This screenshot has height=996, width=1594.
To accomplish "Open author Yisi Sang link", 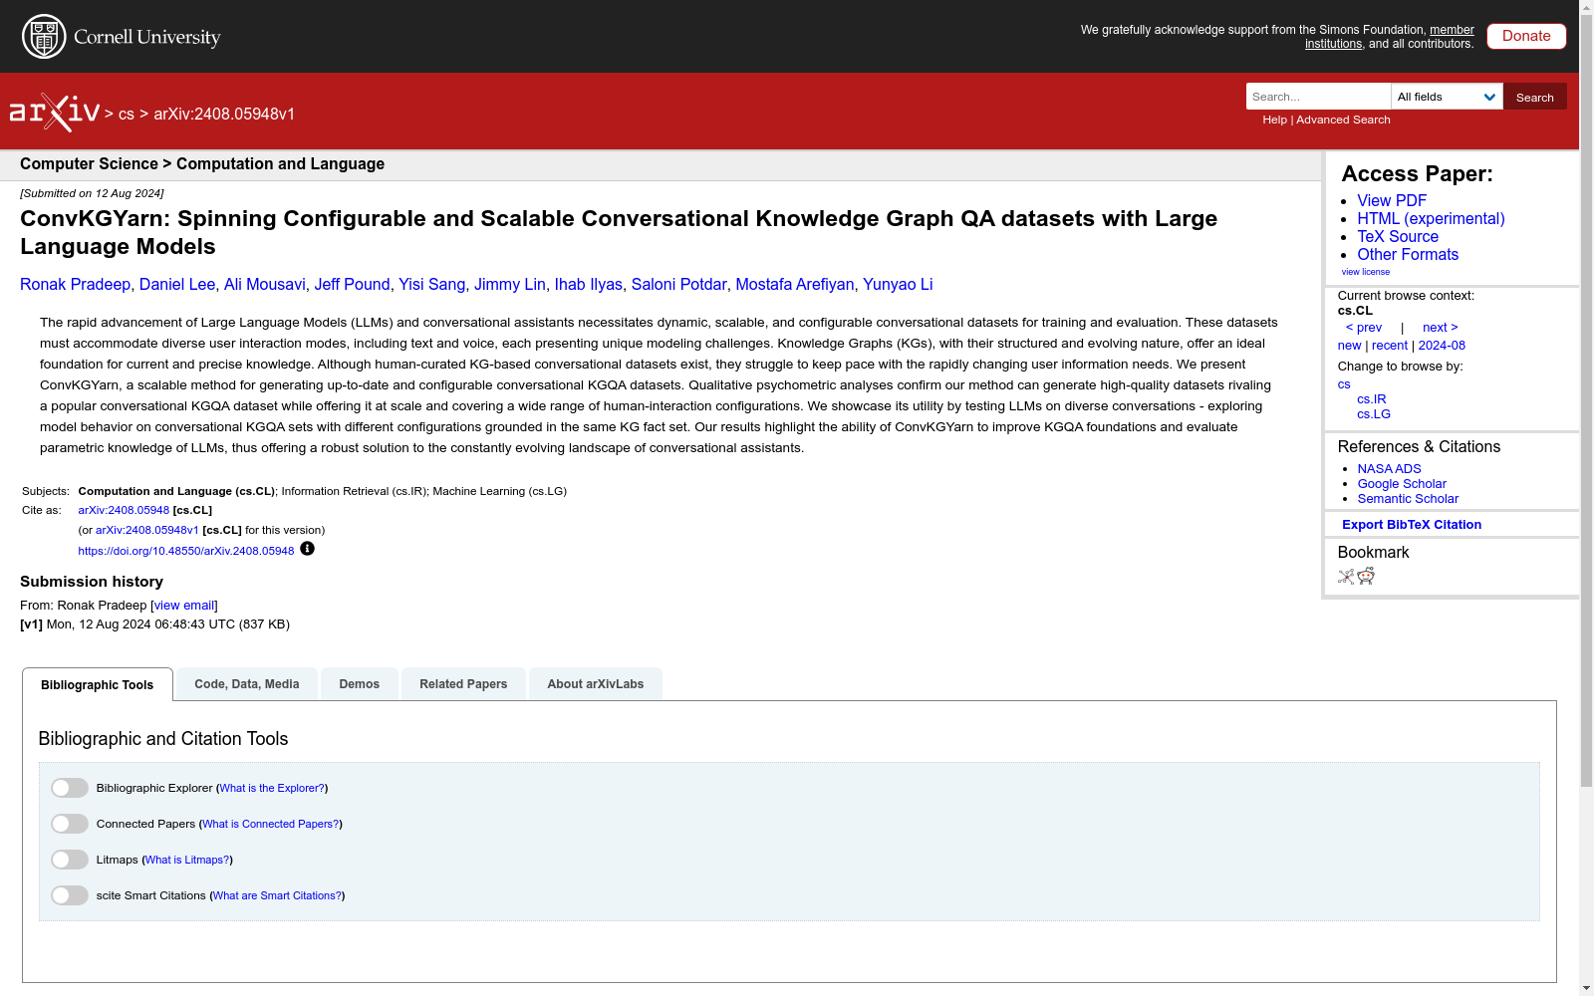I will click(x=432, y=285).
